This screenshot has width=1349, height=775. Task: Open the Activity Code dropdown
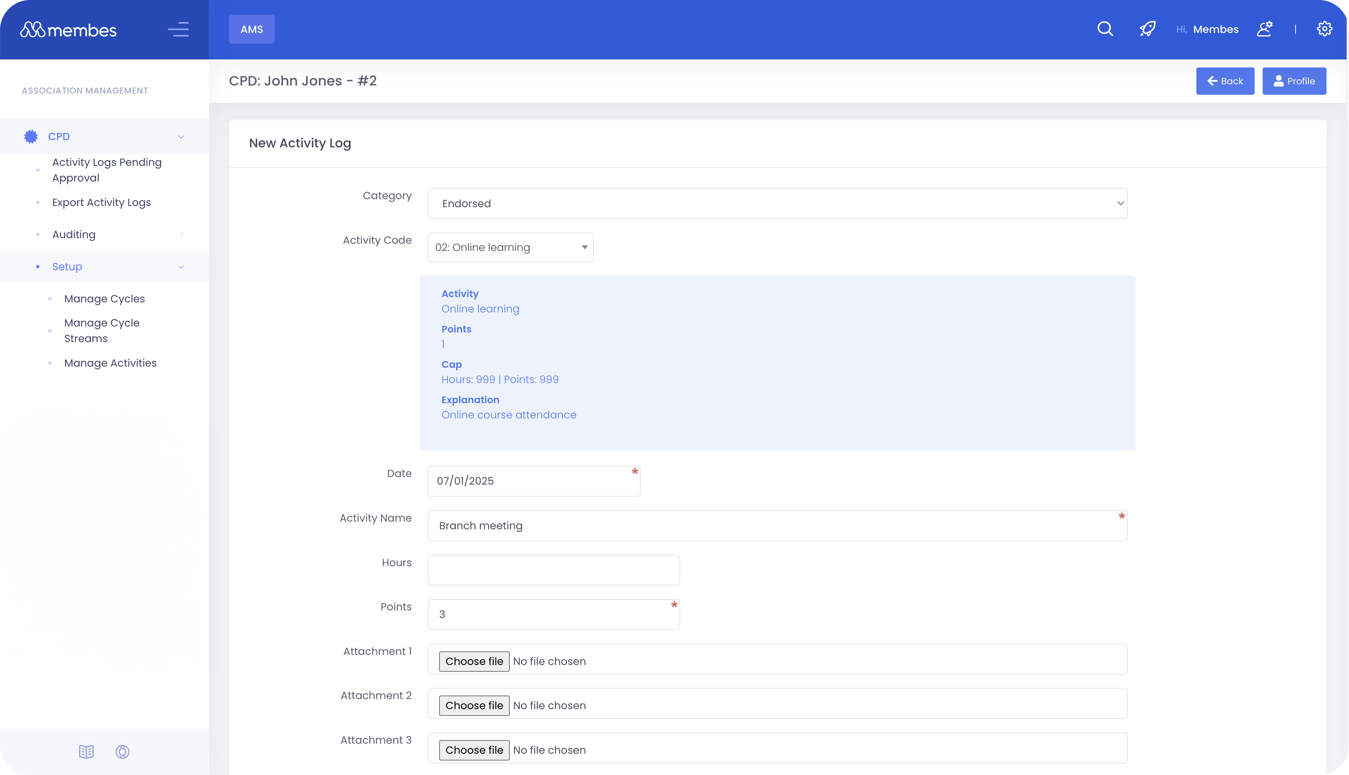click(x=510, y=247)
